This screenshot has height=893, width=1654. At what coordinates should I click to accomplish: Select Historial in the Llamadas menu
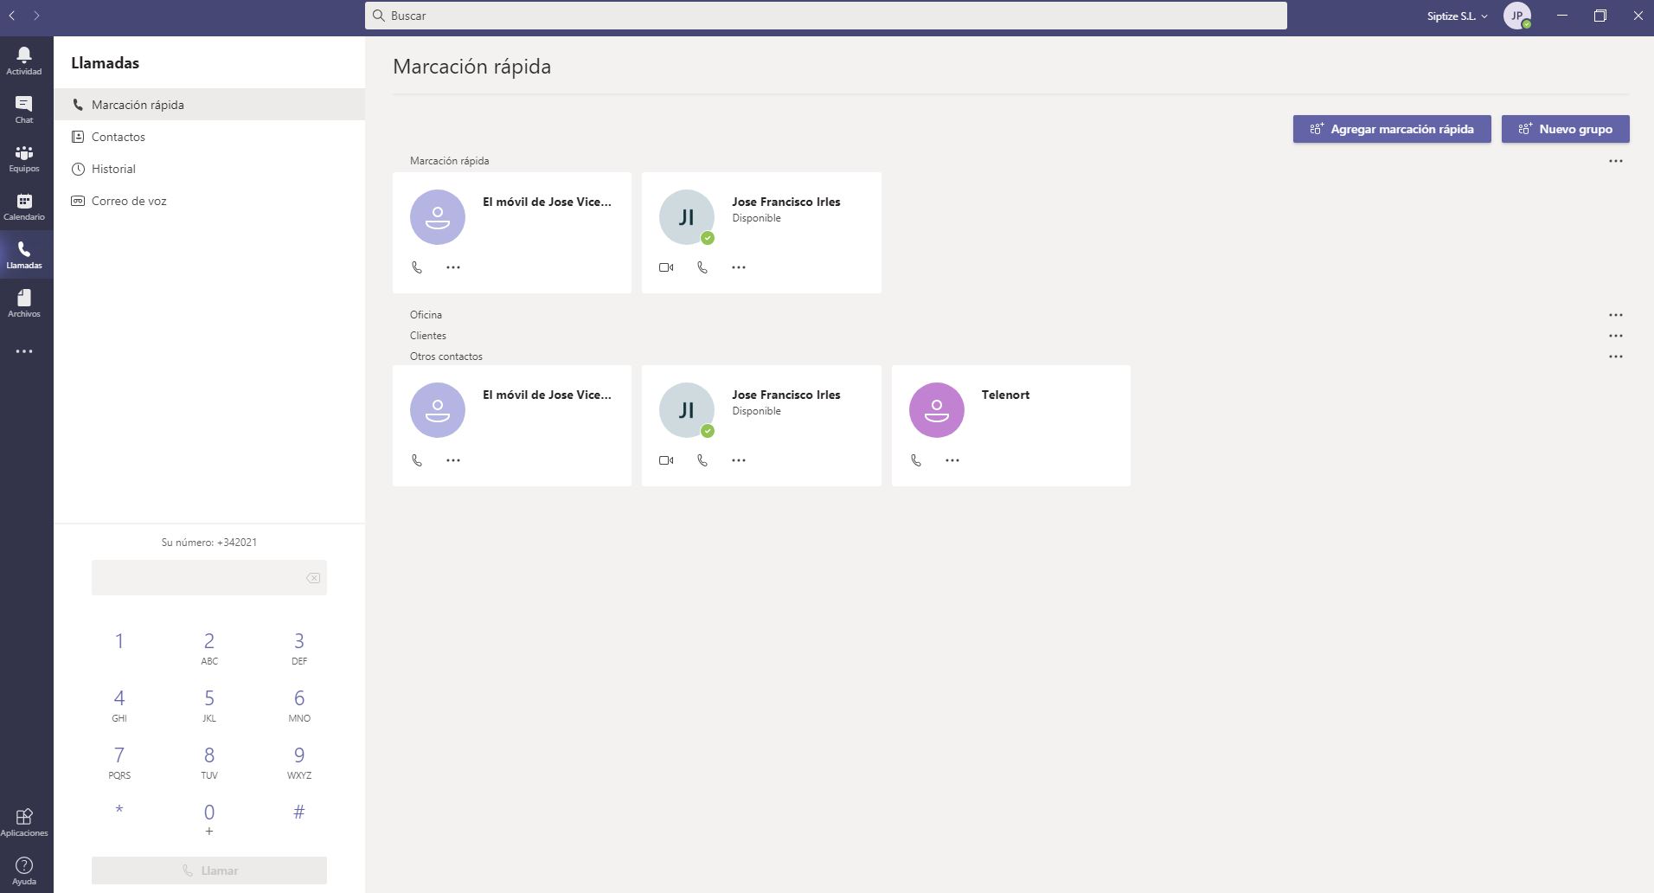pos(113,169)
